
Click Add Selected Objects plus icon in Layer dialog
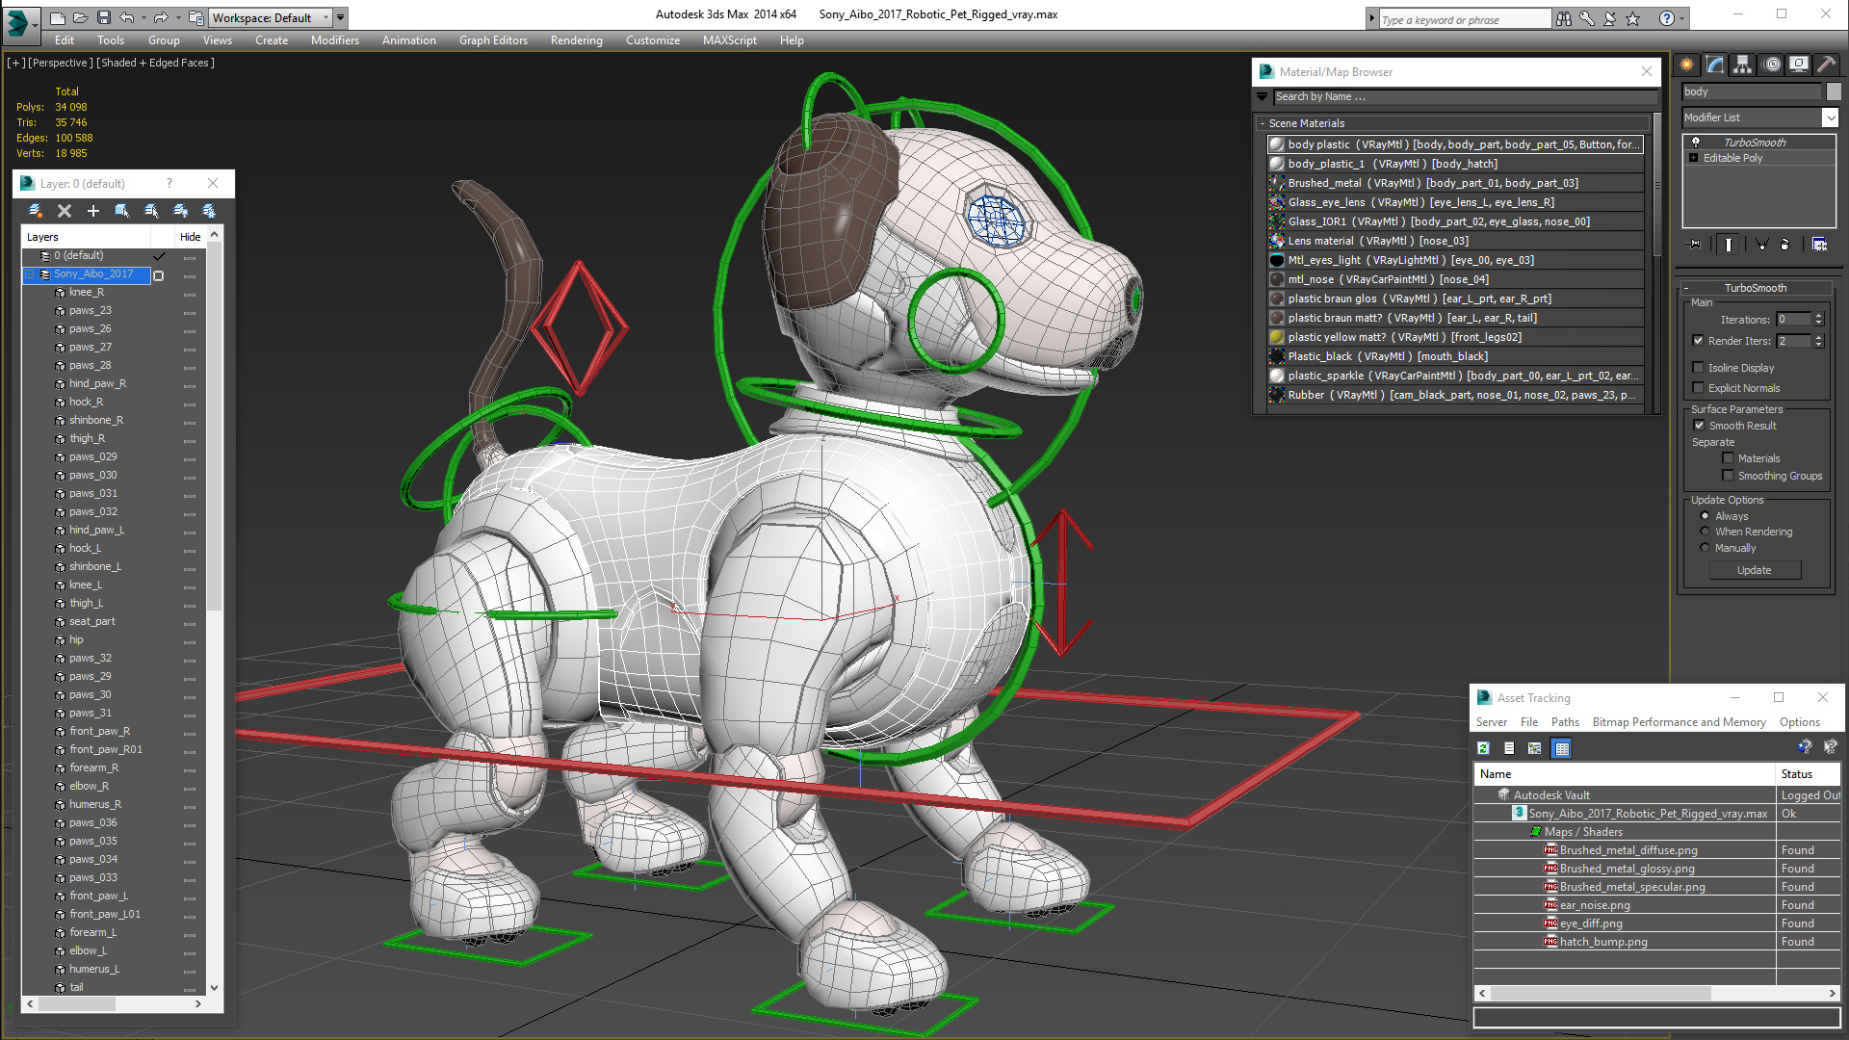[93, 211]
